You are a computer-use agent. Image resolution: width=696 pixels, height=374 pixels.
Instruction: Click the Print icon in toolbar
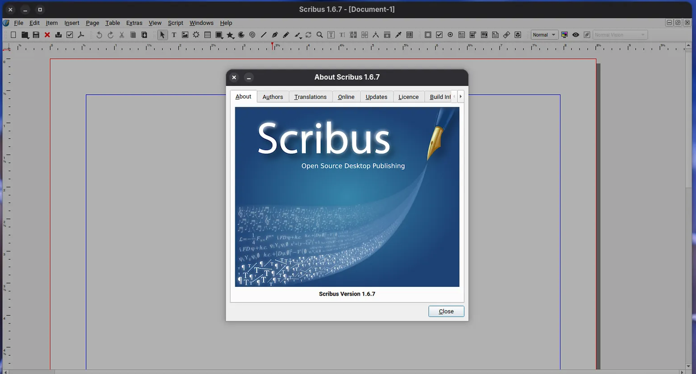click(58, 35)
